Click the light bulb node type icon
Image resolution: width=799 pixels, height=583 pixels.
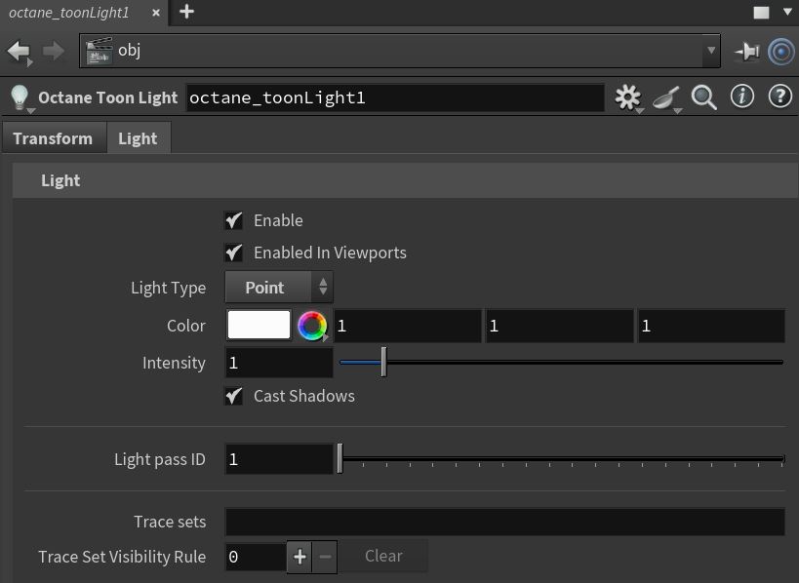point(19,97)
